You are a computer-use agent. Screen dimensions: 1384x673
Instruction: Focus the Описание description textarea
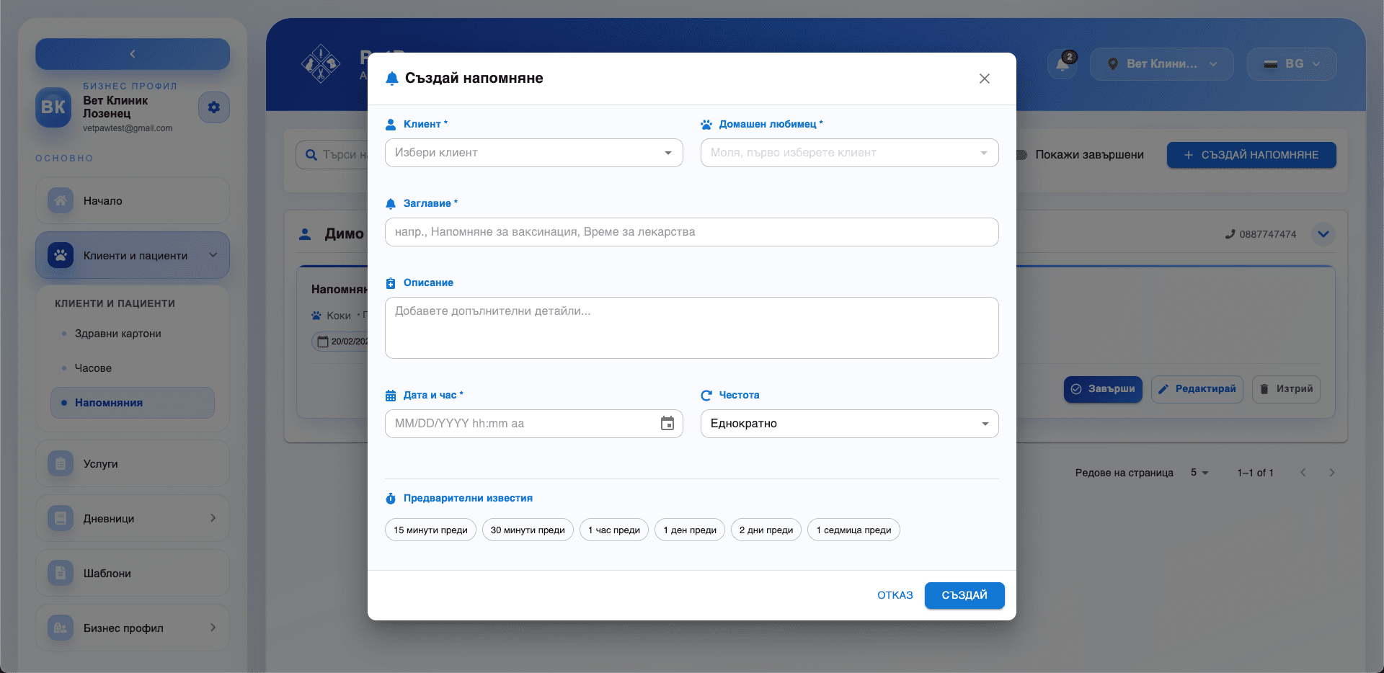[x=692, y=328]
